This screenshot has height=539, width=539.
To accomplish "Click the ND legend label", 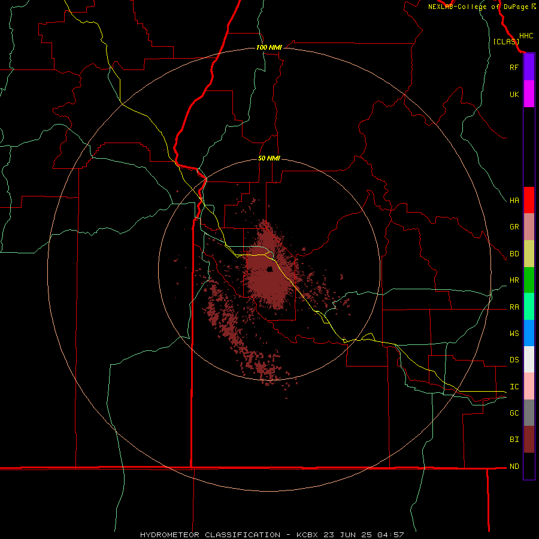I will click(514, 467).
